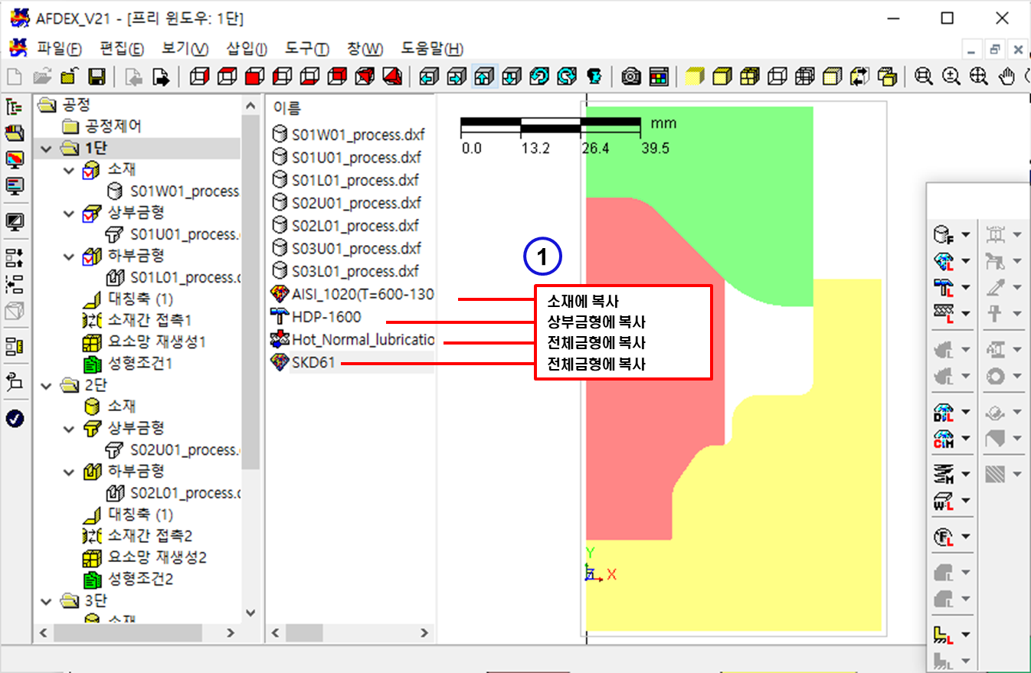Click the yellow solid cube display icon

tap(695, 77)
